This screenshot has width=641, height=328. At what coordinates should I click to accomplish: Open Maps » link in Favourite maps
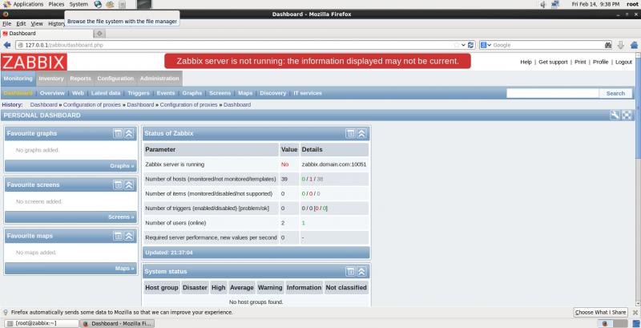pos(125,269)
